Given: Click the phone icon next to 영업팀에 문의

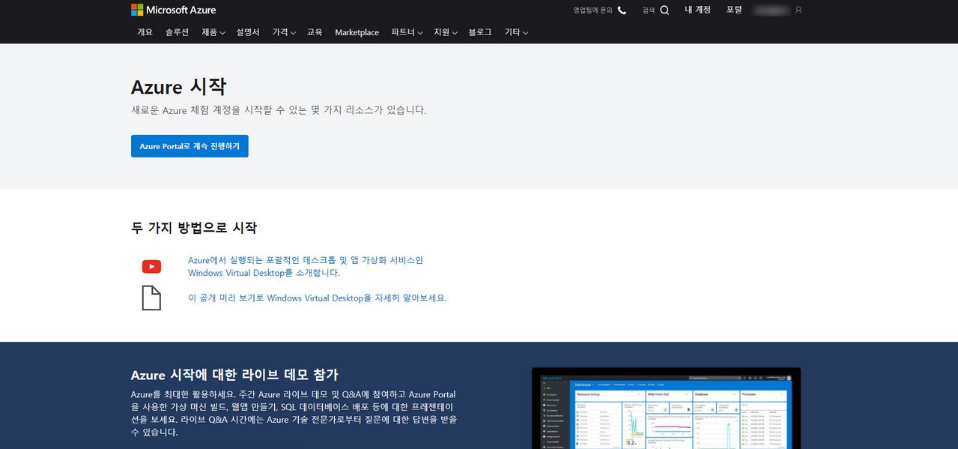Looking at the screenshot, I should click(622, 10).
